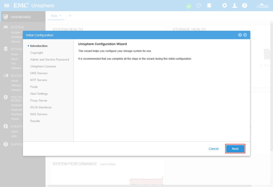
Task: Select the Copyright wizard step
Action: click(x=37, y=53)
